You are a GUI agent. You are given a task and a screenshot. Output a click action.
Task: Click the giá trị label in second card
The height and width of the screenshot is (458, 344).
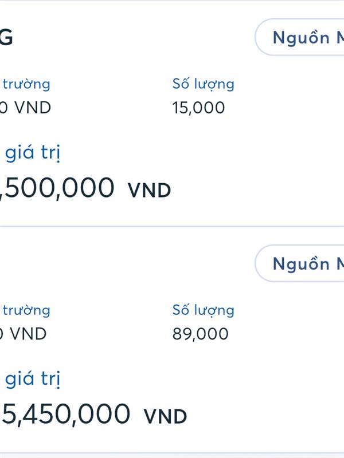[x=33, y=379]
